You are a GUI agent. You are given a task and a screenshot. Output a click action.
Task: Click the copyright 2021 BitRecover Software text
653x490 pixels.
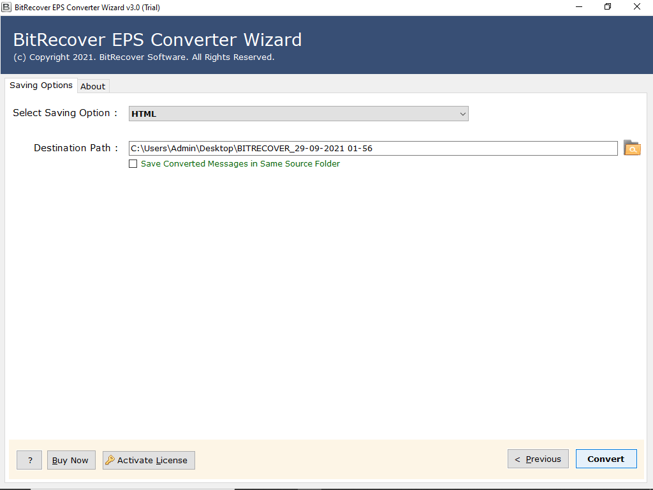coord(143,57)
